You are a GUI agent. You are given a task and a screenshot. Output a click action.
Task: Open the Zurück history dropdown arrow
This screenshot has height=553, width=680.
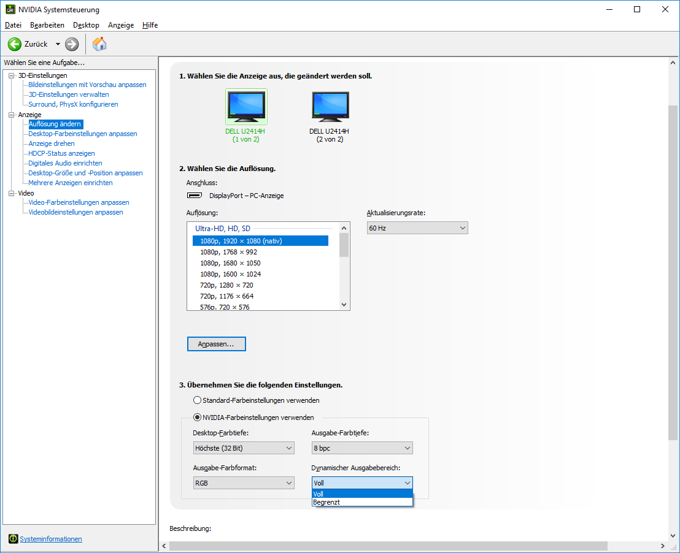[x=58, y=44]
